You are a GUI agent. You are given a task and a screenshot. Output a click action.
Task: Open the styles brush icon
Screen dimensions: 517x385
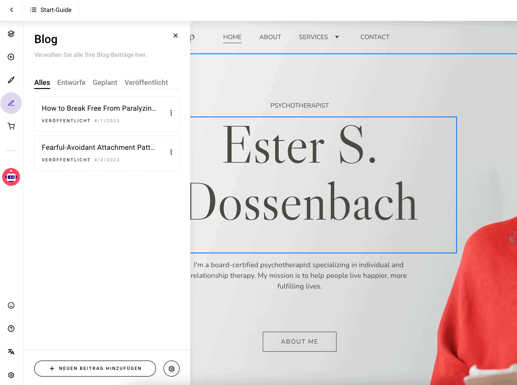[x=11, y=80]
